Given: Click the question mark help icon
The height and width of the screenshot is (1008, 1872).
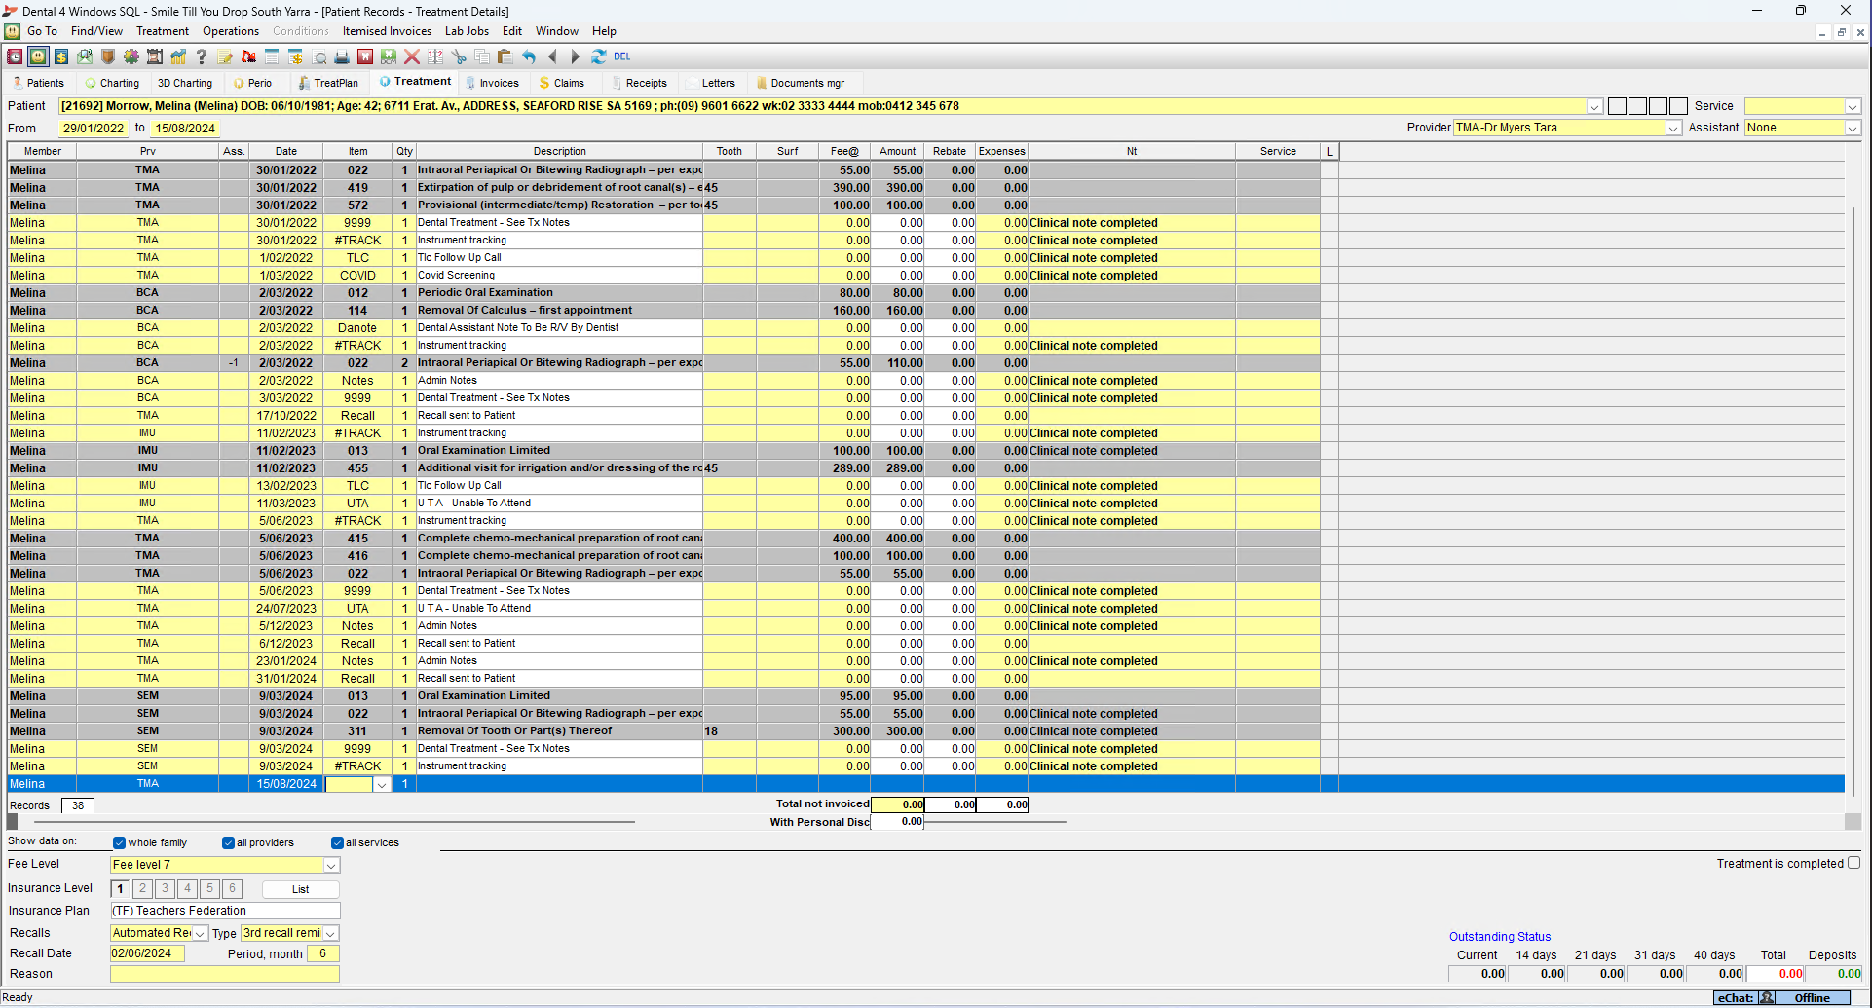Looking at the screenshot, I should point(202,57).
